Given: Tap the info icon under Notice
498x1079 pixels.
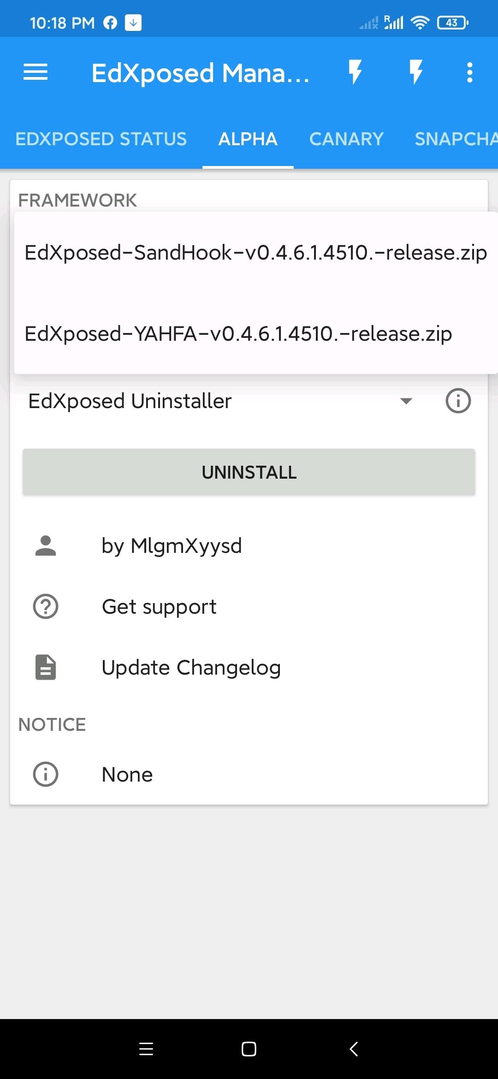Looking at the screenshot, I should (x=46, y=774).
